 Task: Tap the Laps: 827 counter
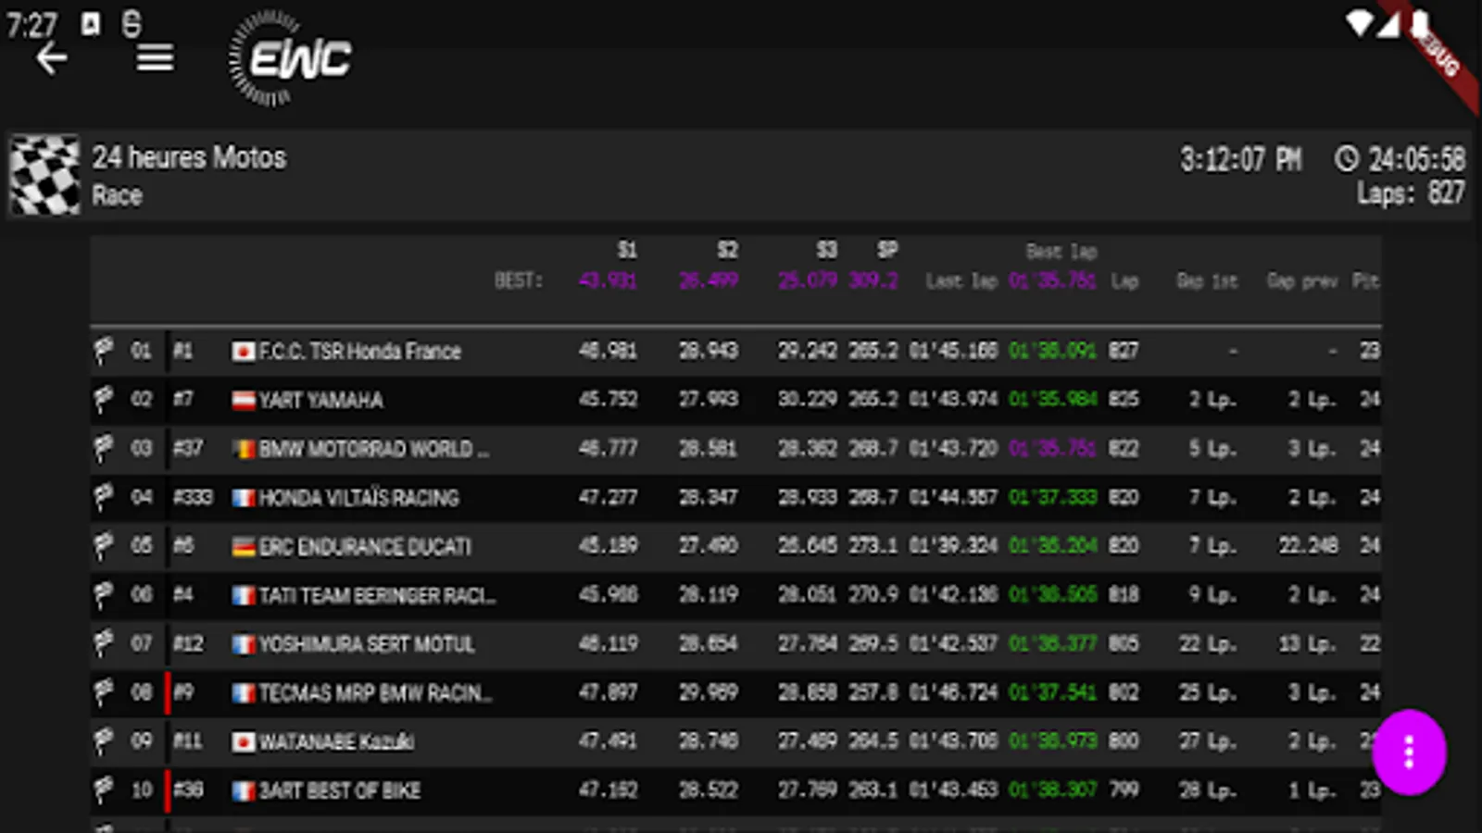tap(1411, 193)
